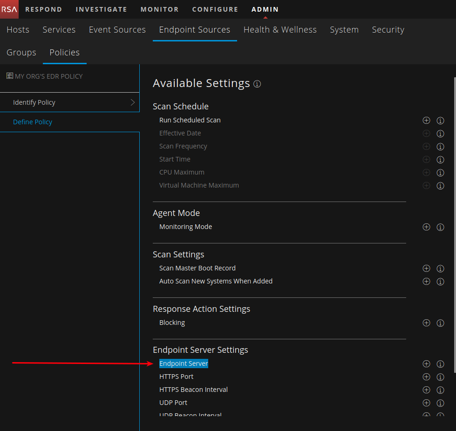Open the CONFIGURE top menu
This screenshot has width=456, height=431.
coord(215,9)
